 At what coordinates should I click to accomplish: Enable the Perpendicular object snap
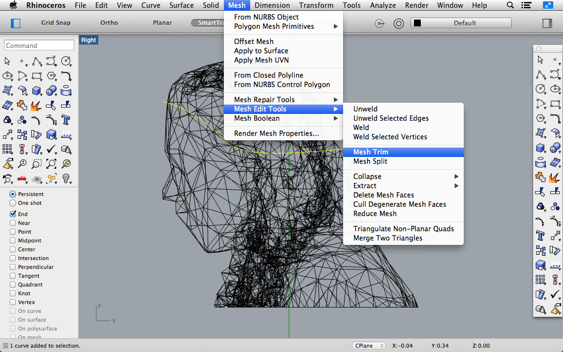[13, 267]
